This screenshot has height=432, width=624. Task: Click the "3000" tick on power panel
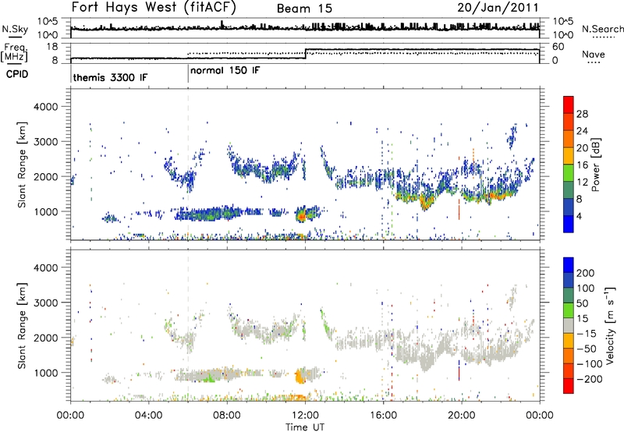(x=45, y=142)
